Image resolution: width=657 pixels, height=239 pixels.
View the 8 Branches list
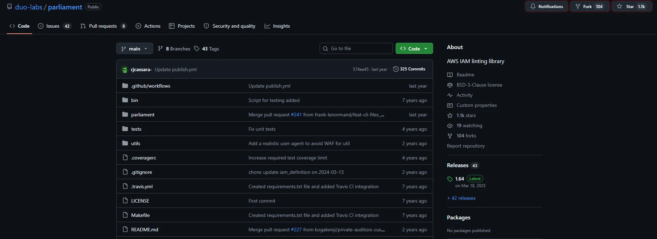(174, 49)
